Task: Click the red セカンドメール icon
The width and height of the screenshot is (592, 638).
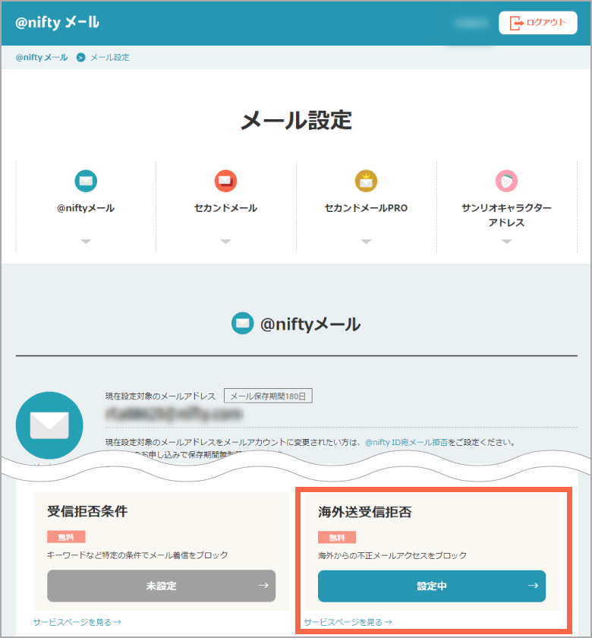Action: point(225,181)
